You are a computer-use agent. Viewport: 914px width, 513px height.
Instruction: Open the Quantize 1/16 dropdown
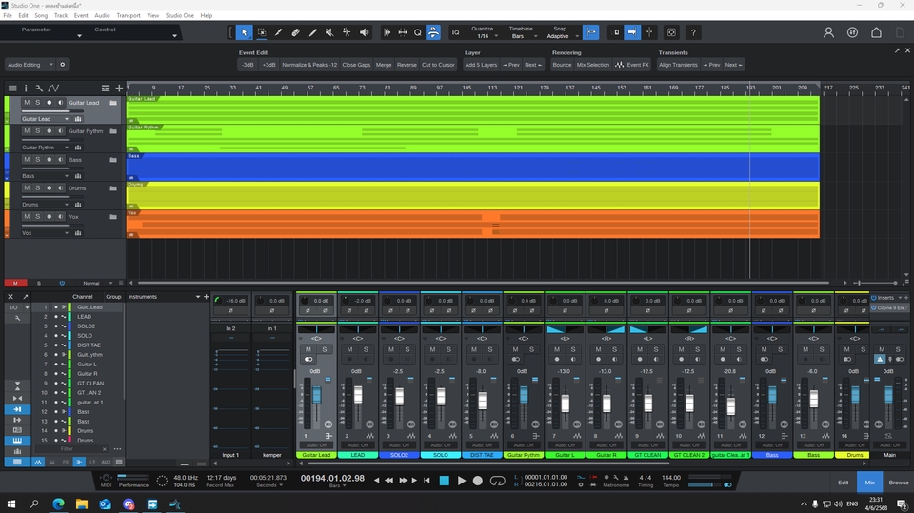(483, 35)
